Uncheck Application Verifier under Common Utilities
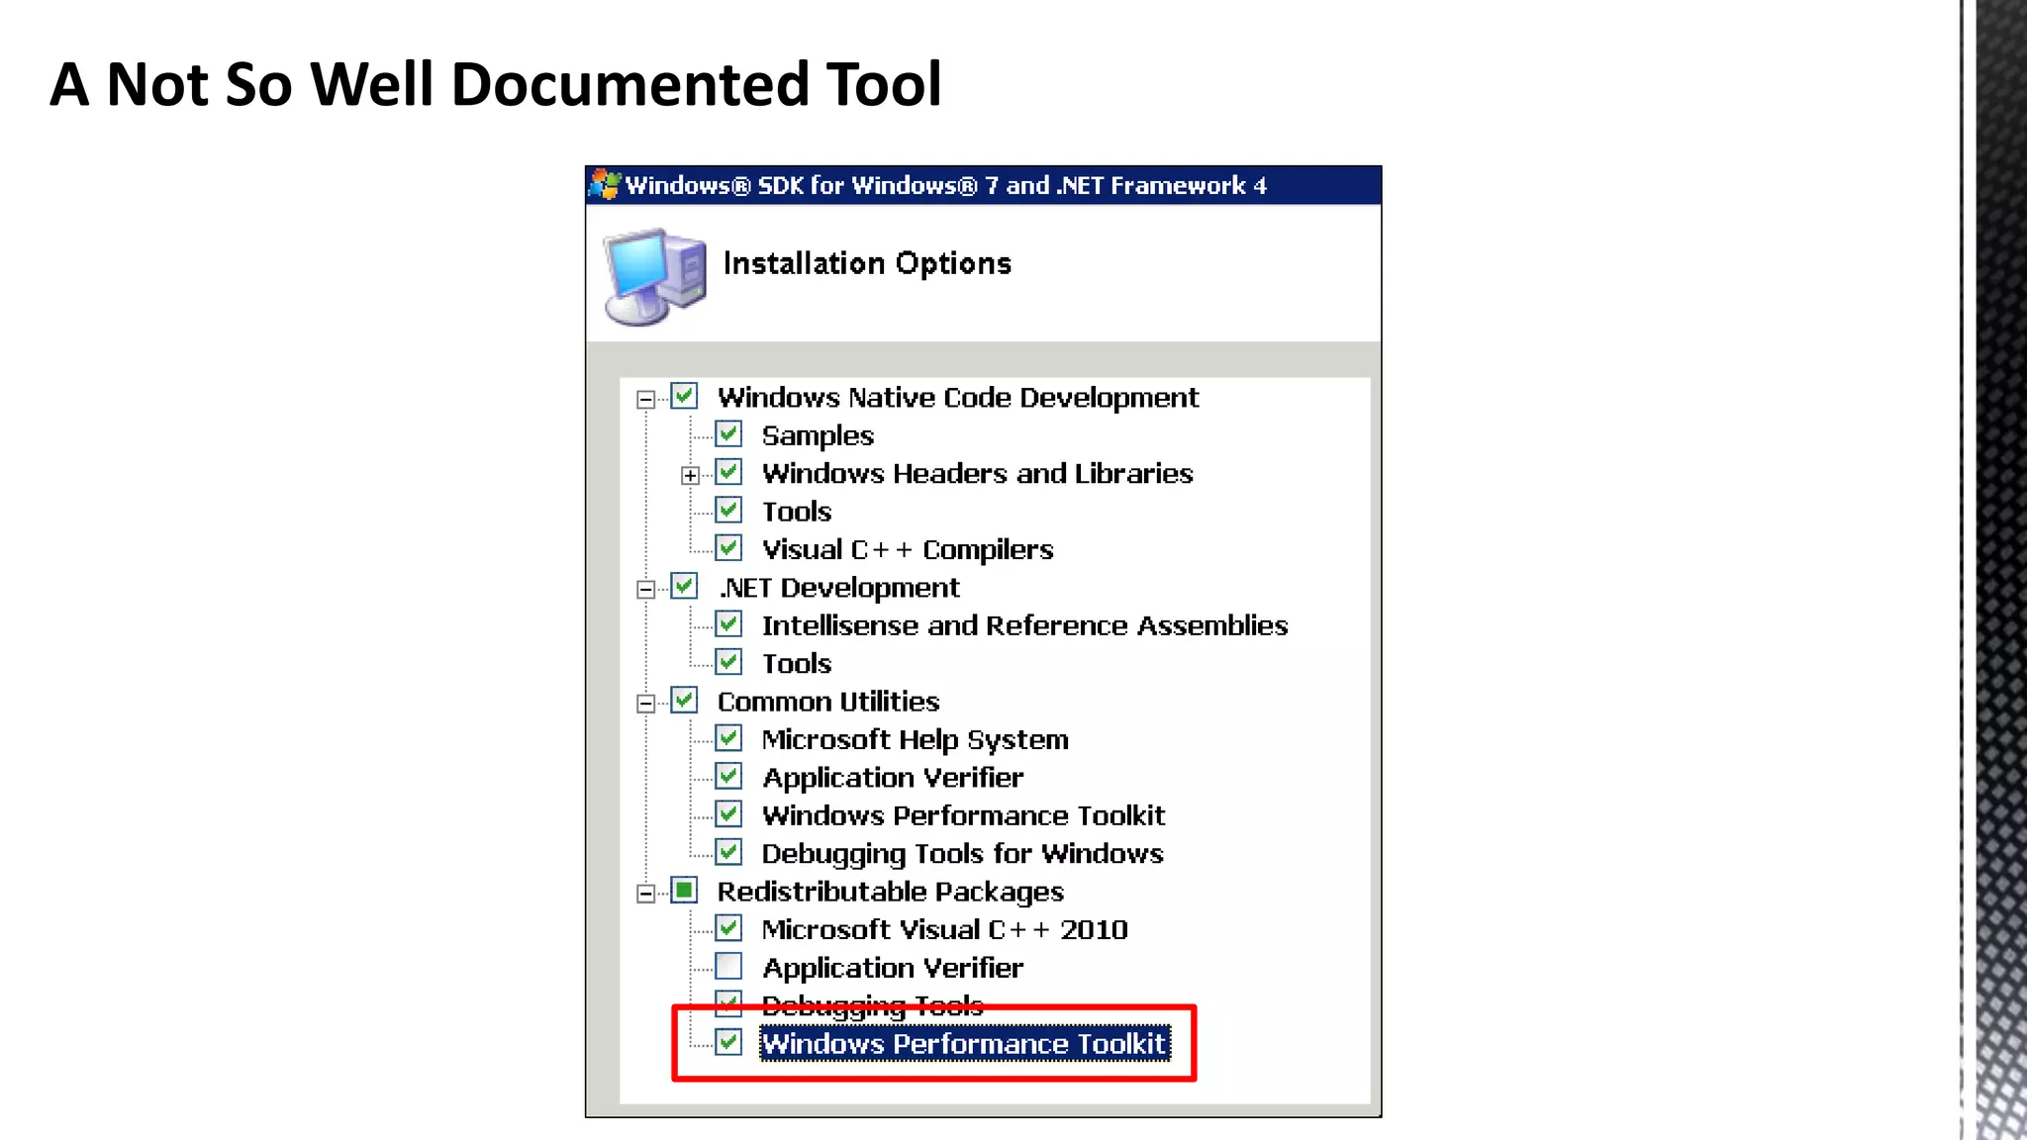The width and height of the screenshot is (2027, 1140). pos(728,777)
